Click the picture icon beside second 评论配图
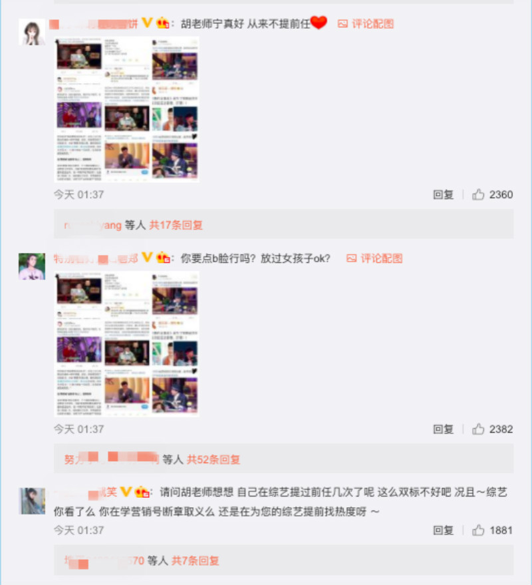532x585 pixels. pyautogui.click(x=352, y=258)
